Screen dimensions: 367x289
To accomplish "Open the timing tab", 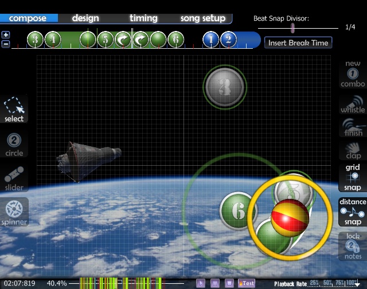I will pyautogui.click(x=143, y=18).
